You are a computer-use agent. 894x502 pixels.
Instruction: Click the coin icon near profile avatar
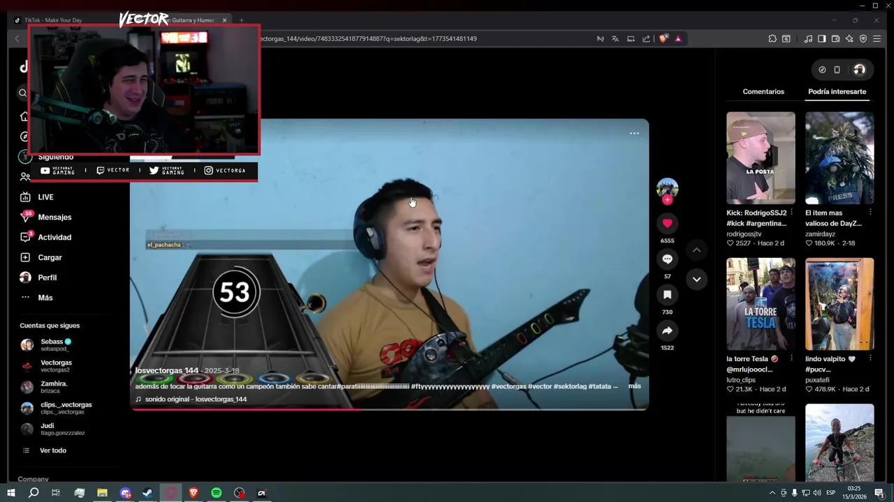822,70
